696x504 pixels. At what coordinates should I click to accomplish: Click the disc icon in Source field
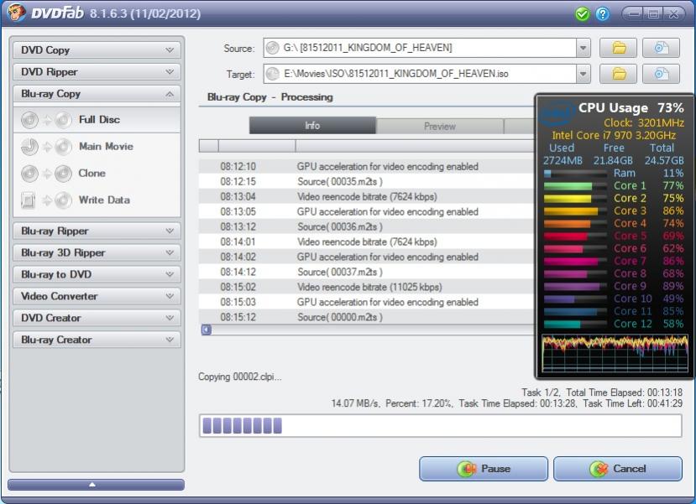[273, 48]
